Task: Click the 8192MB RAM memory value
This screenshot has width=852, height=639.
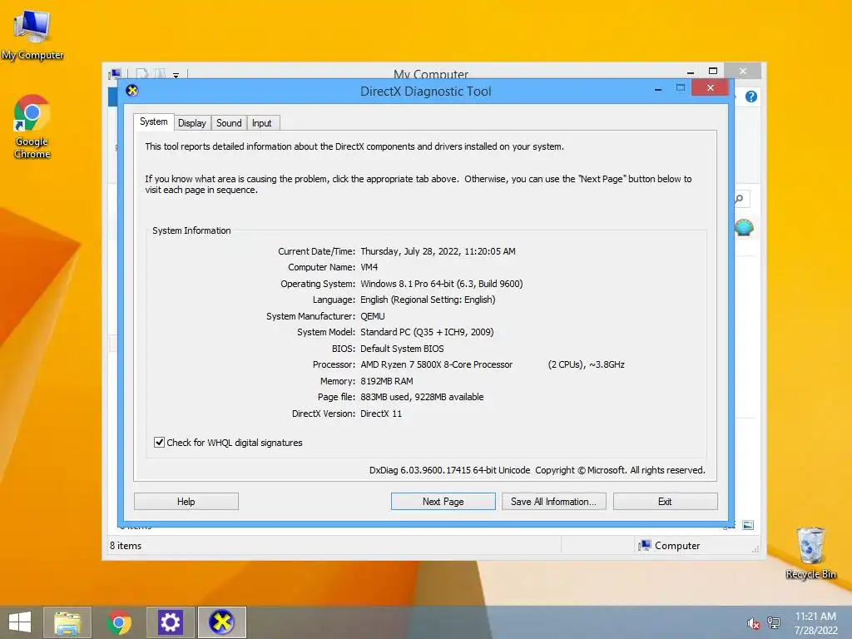Action: click(x=386, y=381)
